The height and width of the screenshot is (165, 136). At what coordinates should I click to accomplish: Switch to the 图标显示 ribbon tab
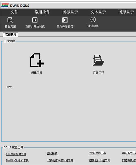70,12
